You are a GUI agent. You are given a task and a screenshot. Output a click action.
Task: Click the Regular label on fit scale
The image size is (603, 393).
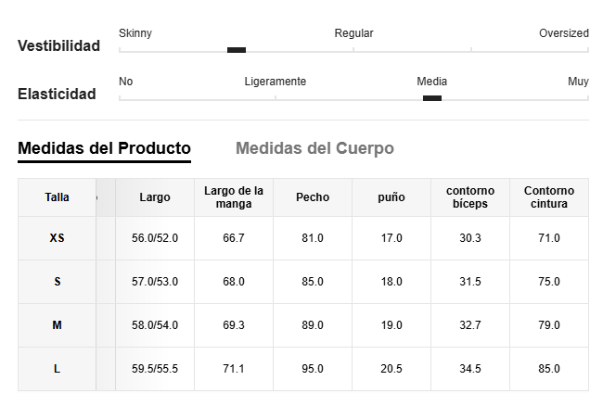coord(353,33)
